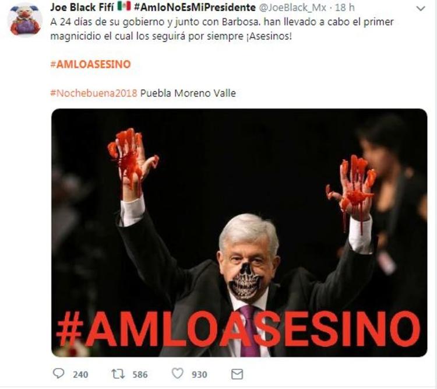Viewport: 437px width, 389px height.
Task: Click the Puebla Moreno Valle text line
Action: 188,93
